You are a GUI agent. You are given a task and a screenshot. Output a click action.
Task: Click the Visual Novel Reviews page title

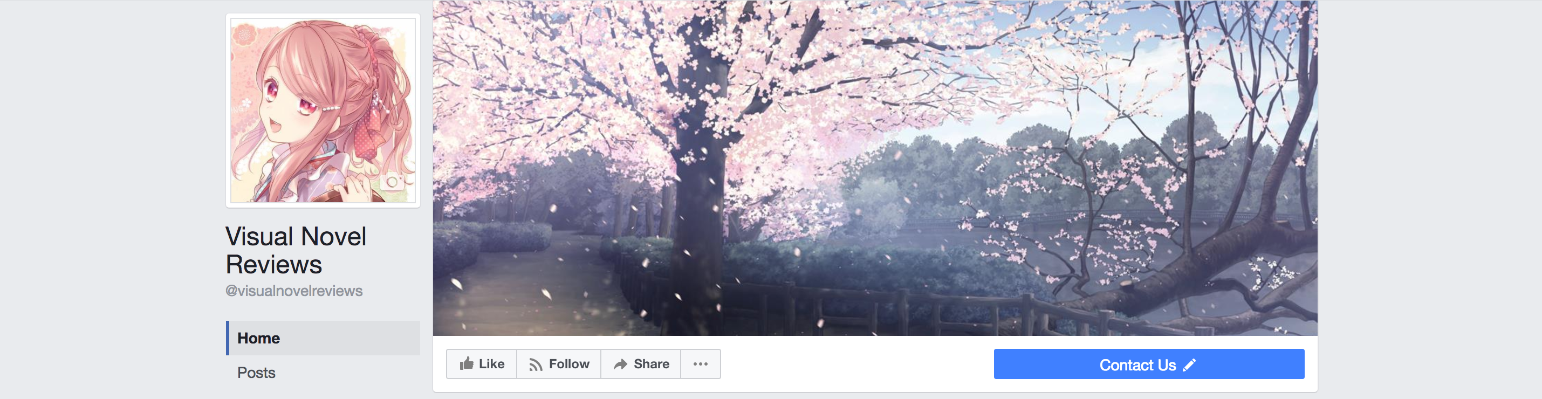pos(296,250)
